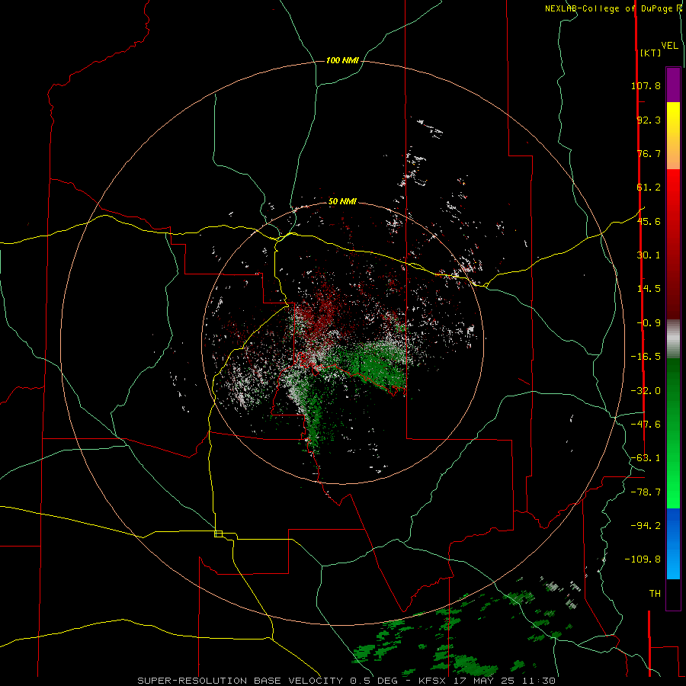Click the -0.9 velocity scale value

coord(649,323)
